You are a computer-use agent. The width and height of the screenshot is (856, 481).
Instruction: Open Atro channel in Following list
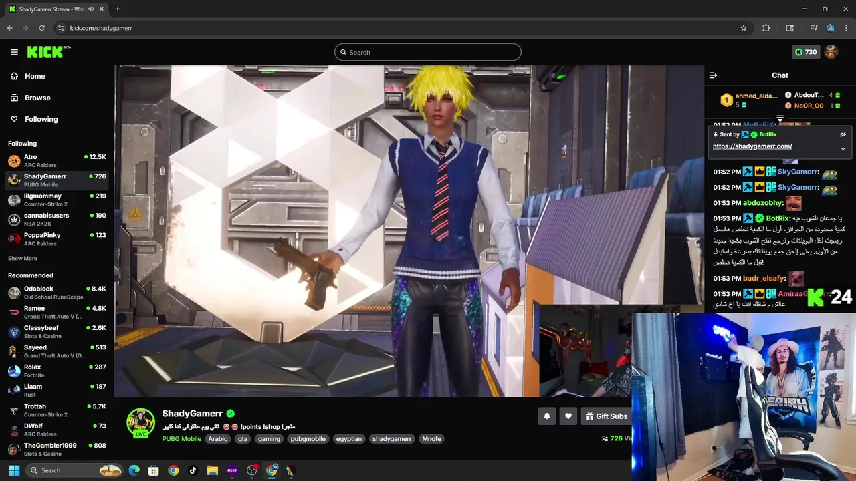click(57, 161)
